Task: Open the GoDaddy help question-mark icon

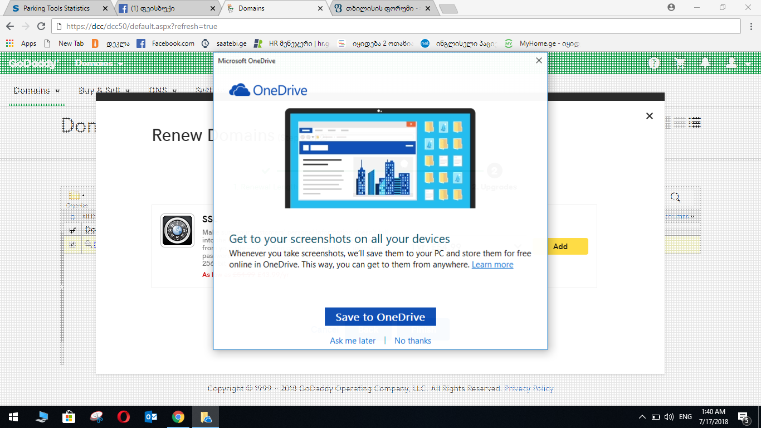Action: 654,64
